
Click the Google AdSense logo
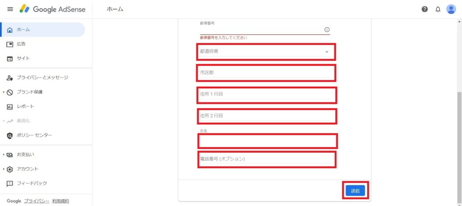click(x=50, y=9)
